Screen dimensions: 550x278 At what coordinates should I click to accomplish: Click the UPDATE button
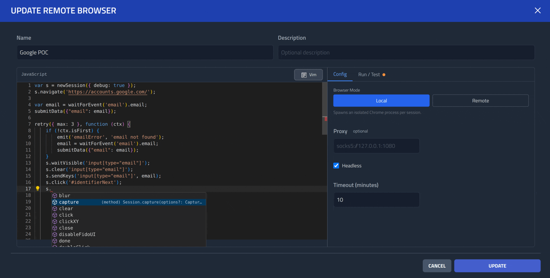pyautogui.click(x=497, y=266)
